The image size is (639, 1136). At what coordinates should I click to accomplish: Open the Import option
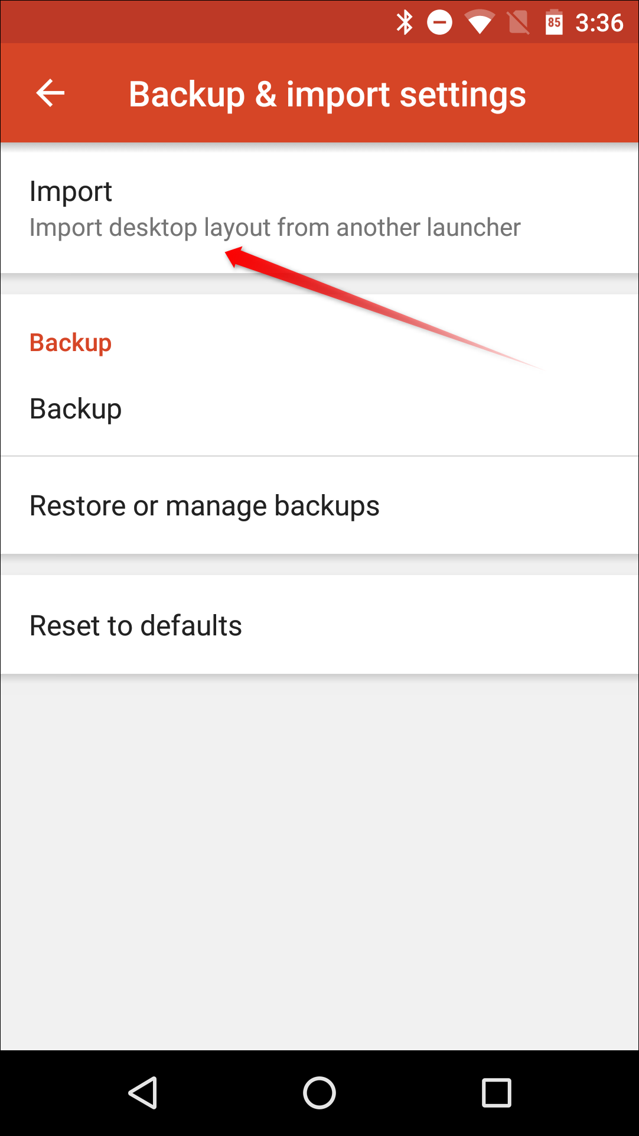[x=71, y=192]
